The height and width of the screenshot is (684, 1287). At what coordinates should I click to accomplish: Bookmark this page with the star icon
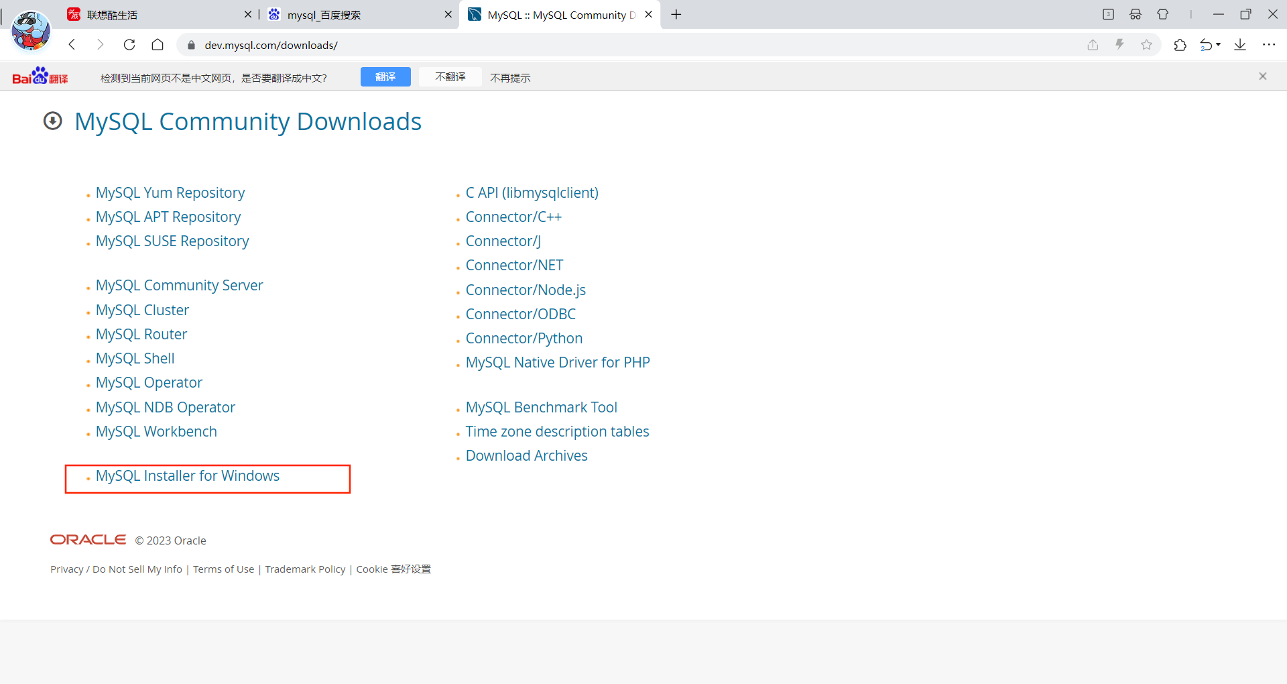(x=1147, y=45)
